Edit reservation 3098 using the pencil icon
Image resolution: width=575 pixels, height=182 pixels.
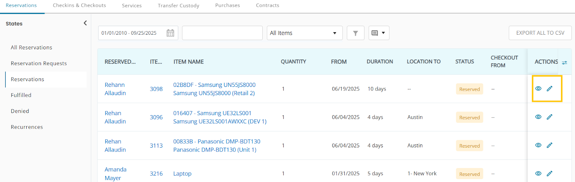click(x=549, y=89)
